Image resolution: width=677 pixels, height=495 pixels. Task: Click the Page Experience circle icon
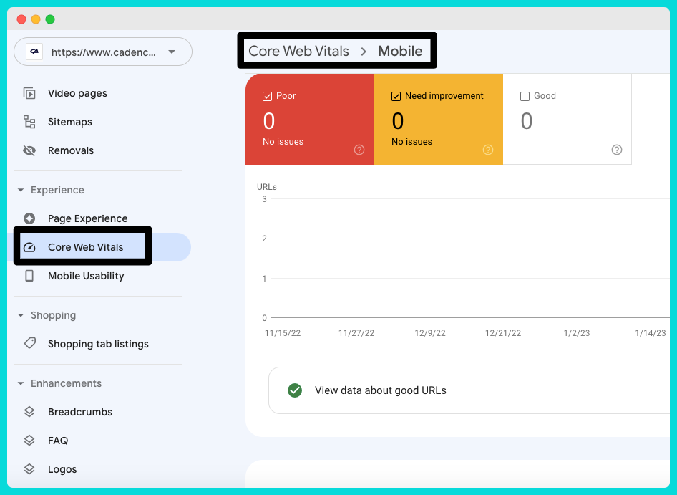point(29,218)
